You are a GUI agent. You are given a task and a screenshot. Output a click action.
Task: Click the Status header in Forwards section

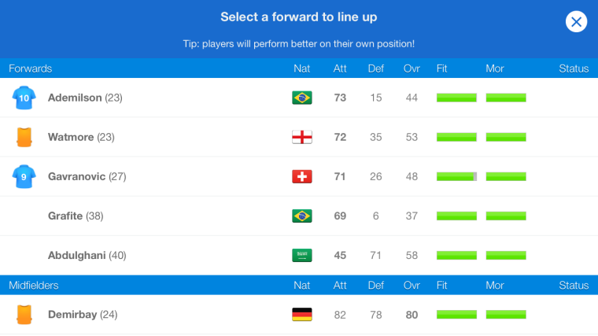click(574, 68)
